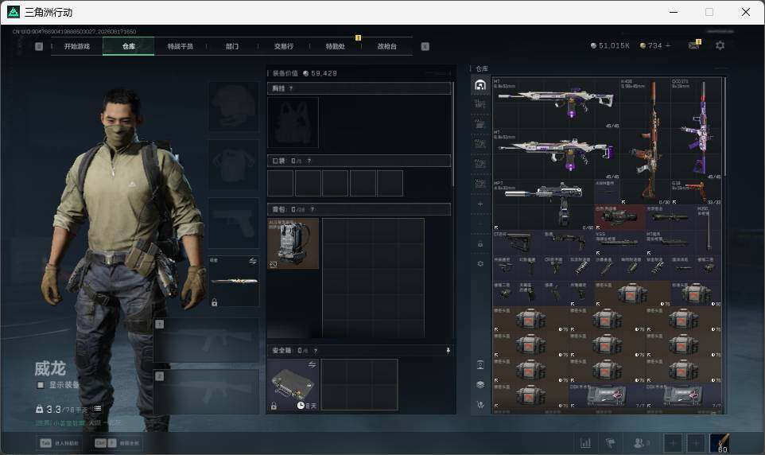Select the MP7 submachine gun in warehouse

[x=543, y=204]
